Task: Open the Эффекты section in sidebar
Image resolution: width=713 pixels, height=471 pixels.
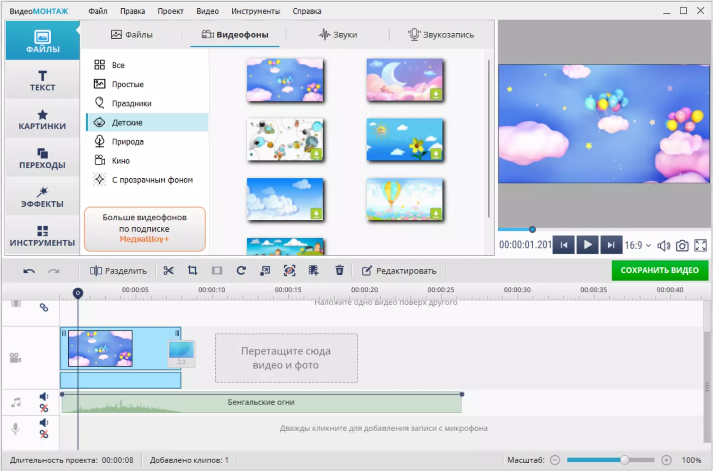Action: (x=42, y=197)
